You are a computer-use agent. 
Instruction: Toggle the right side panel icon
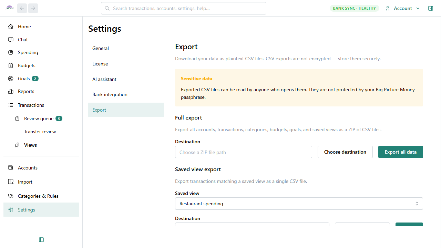[431, 8]
